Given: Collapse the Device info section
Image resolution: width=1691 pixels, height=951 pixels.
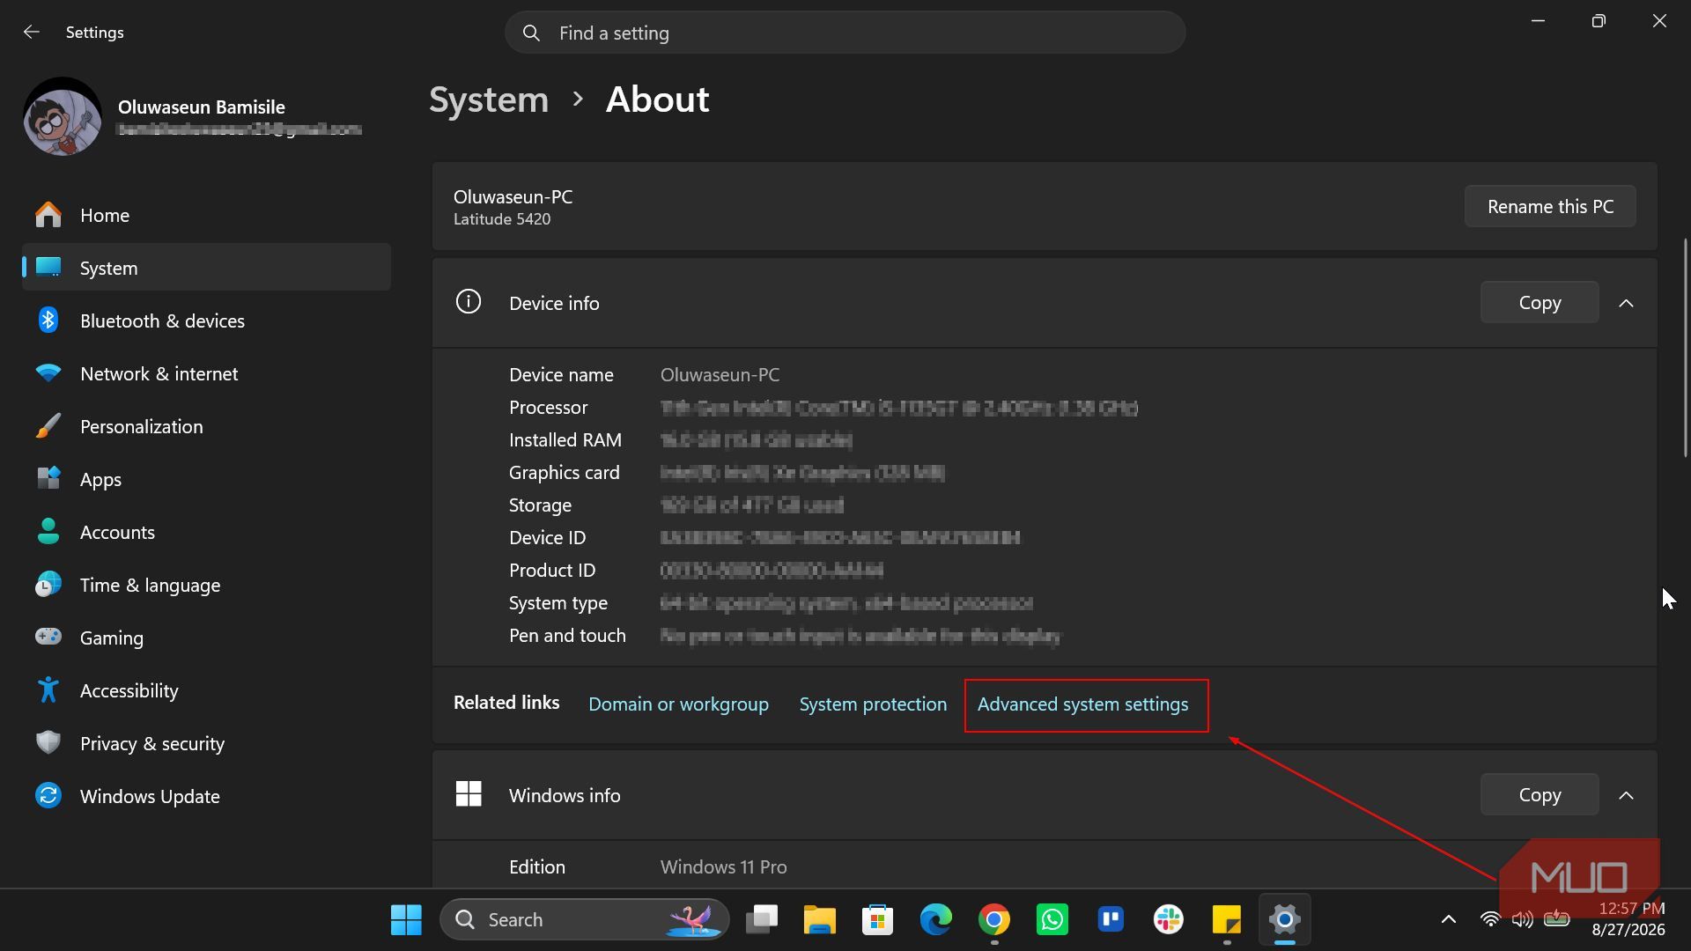Looking at the screenshot, I should pyautogui.click(x=1627, y=303).
